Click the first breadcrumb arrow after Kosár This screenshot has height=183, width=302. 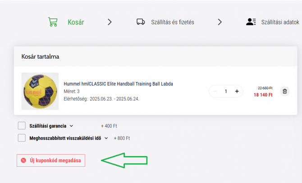pyautogui.click(x=110, y=22)
